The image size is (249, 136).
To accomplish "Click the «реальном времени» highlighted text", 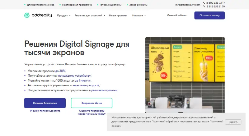I will tap(104, 90).
